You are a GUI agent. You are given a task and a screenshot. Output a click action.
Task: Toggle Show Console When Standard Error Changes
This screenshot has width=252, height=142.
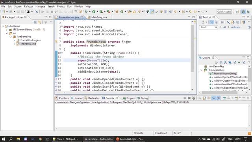[218, 98]
